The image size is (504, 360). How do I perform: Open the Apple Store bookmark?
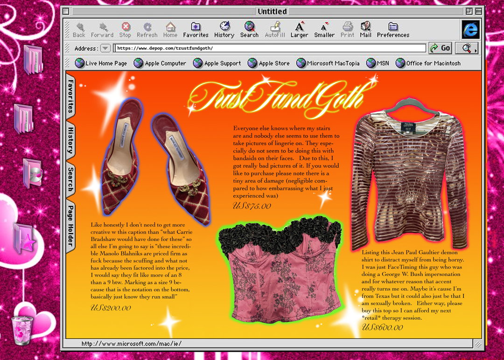tap(269, 63)
